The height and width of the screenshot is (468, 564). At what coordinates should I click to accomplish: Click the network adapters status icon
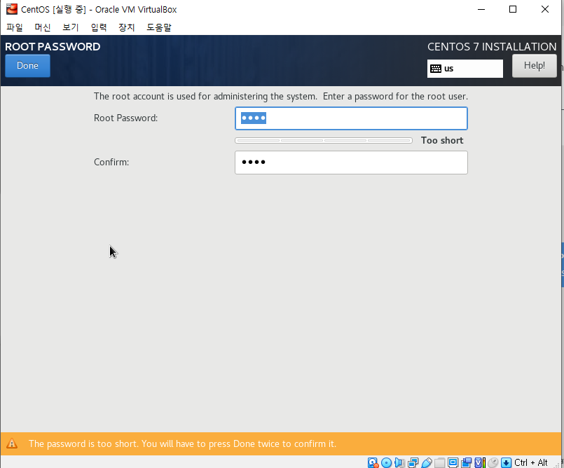coord(413,462)
